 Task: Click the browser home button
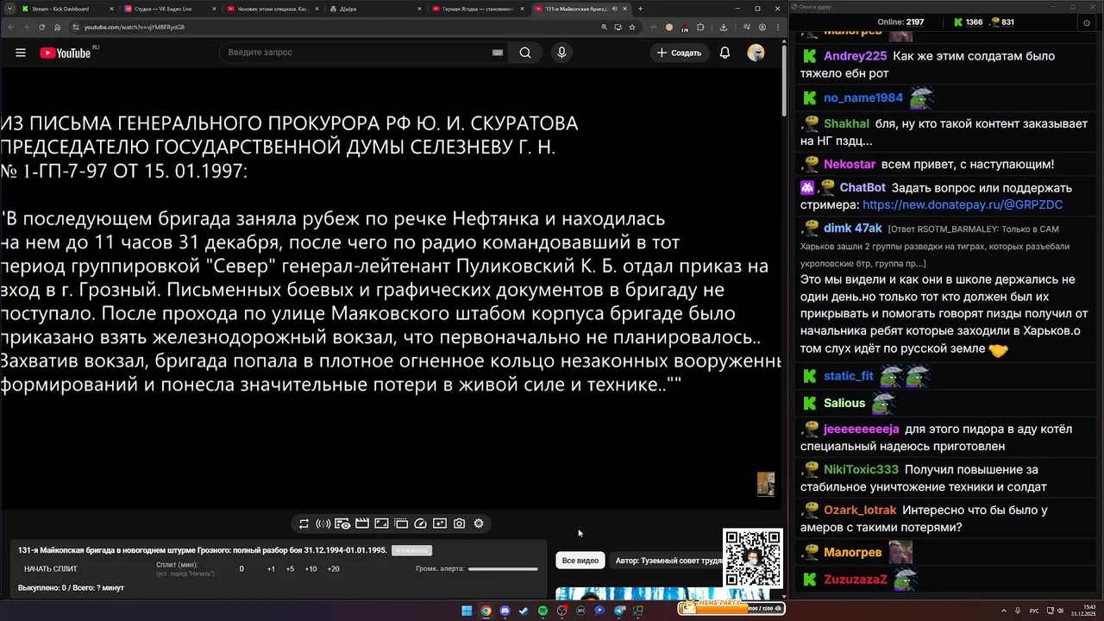tap(58, 27)
